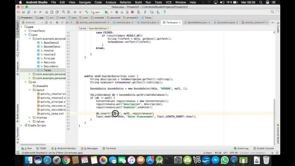Open Chrome from the dock
295x166 pixels.
tap(66, 160)
